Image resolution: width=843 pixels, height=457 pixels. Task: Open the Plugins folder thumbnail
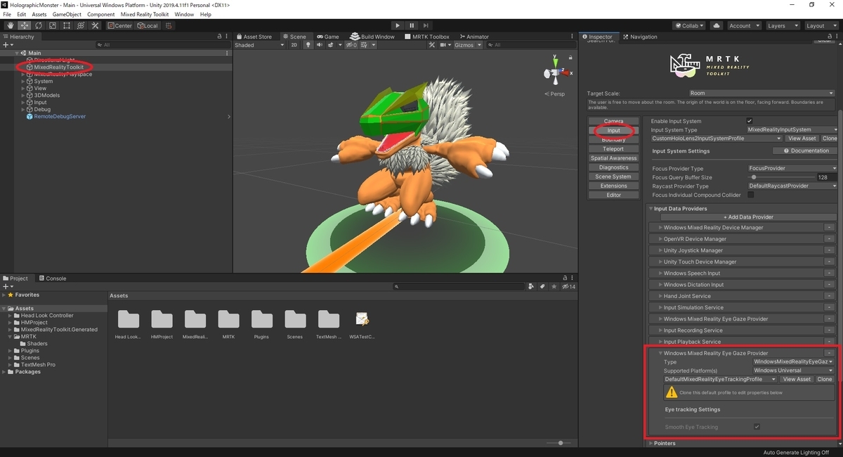pos(261,320)
